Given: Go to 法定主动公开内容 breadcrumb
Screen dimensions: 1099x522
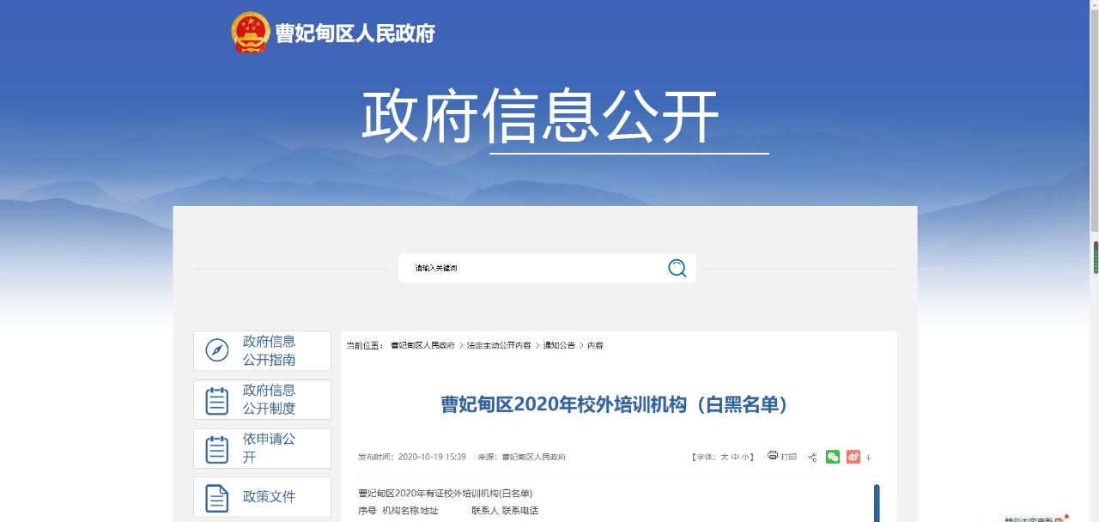Looking at the screenshot, I should (x=499, y=345).
